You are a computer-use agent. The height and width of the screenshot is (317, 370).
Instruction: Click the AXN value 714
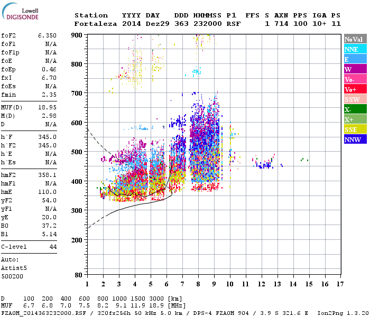click(281, 24)
